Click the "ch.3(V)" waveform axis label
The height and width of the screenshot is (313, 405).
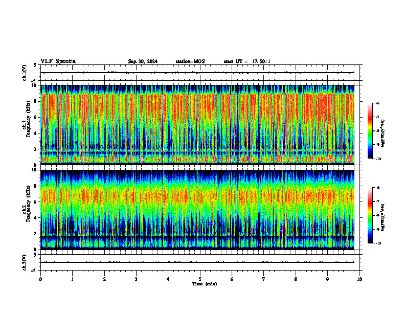tap(24, 262)
